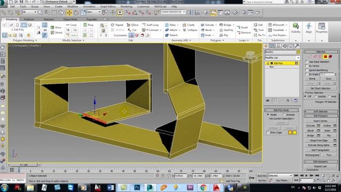Expand the Loops ribbon panel arrow
This screenshot has width=341, height=192.
248,41
